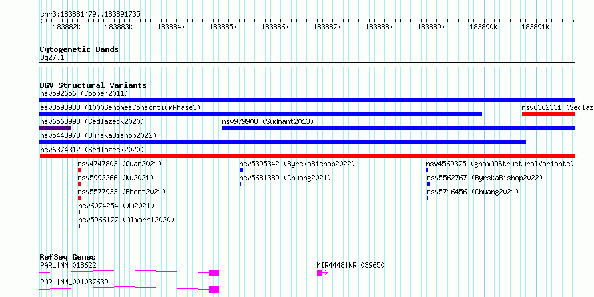Click the 183882k ruler tick label
Image resolution: width=594 pixels, height=297 pixels.
[x=67, y=27]
